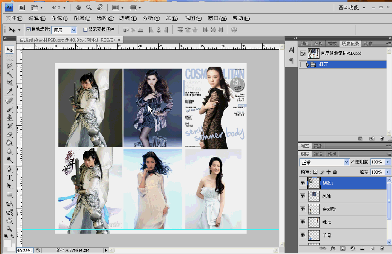Open the 滤镜(T) menu
This screenshot has height=254, width=392.
(x=128, y=18)
